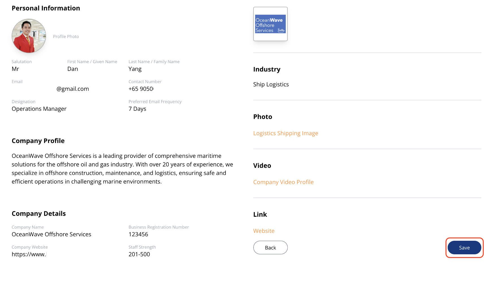
Task: Click the Save button
Action: 464,248
